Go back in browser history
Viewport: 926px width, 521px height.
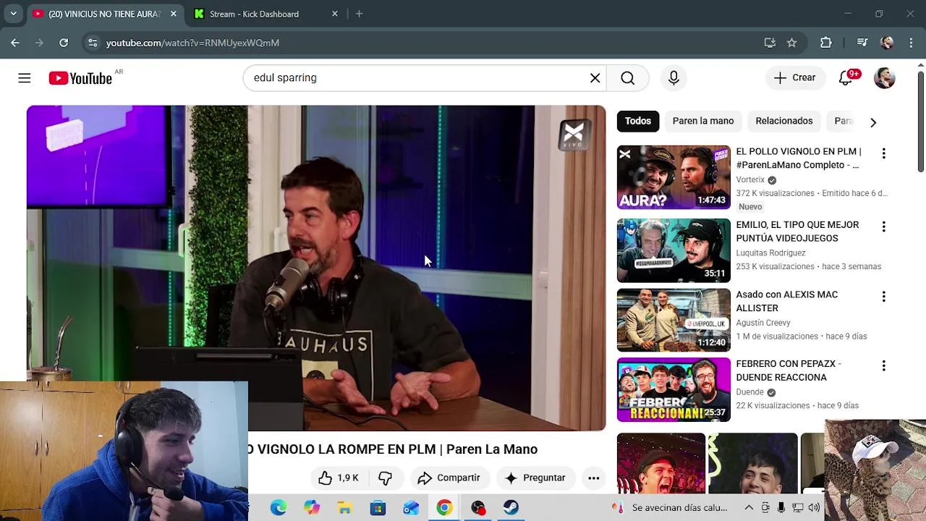tap(15, 43)
